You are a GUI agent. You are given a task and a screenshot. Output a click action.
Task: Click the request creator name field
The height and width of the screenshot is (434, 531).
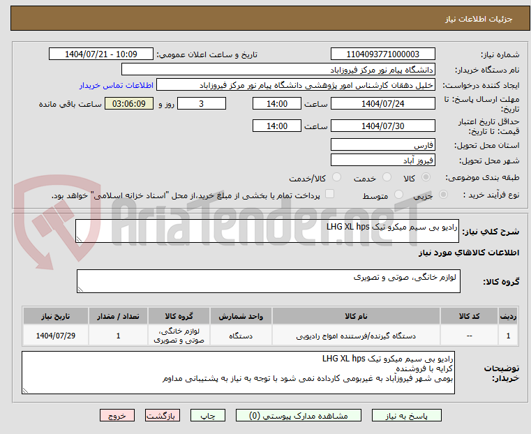pyautogui.click(x=296, y=85)
